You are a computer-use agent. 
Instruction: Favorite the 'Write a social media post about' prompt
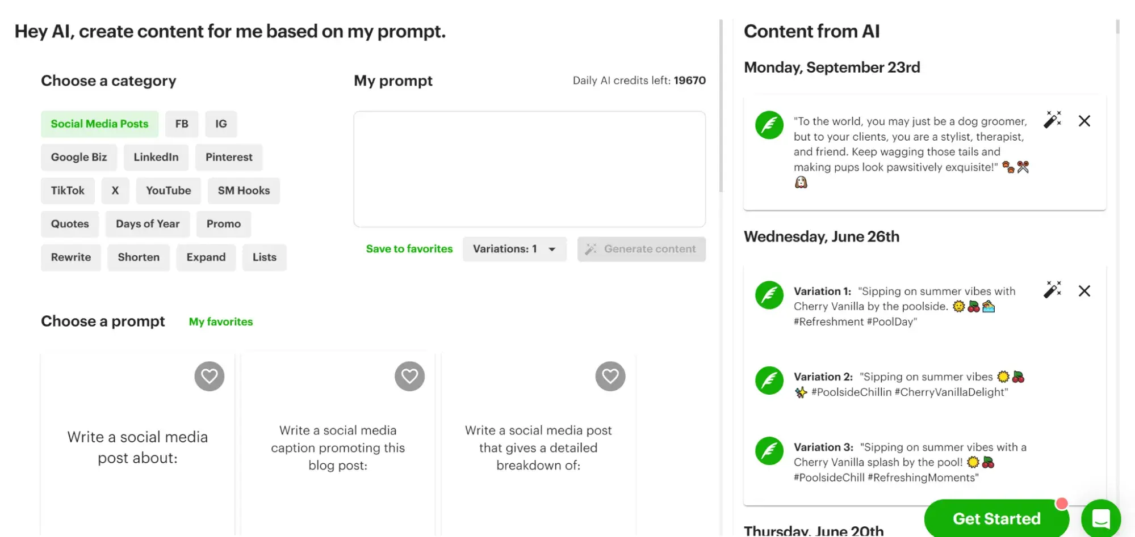pos(210,376)
